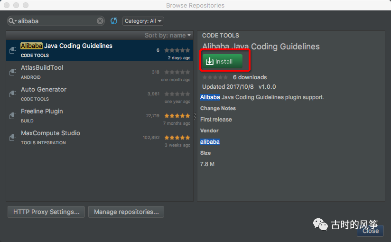391x242 pixels.
Task: Select Alibaba Java Coding Guidelines plugin row
Action: tap(100, 50)
